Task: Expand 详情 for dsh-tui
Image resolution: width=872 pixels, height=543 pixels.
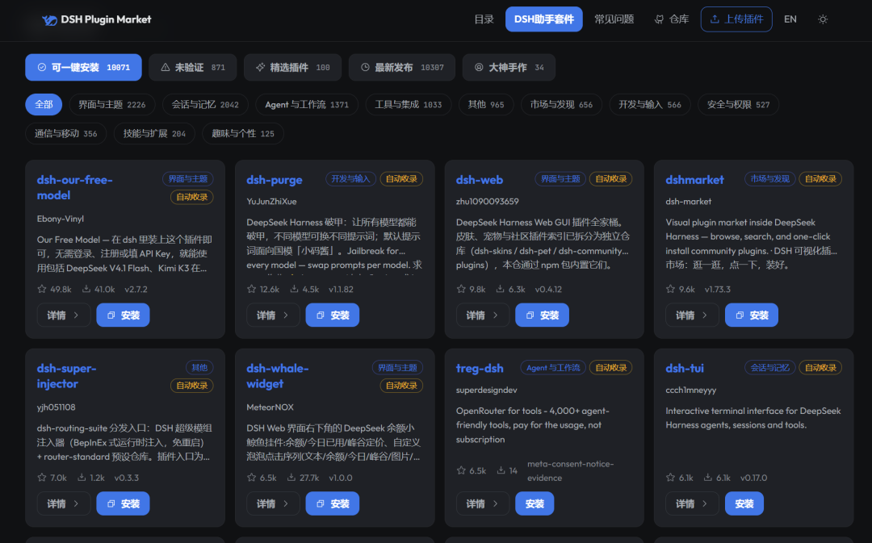Action: 692,503
